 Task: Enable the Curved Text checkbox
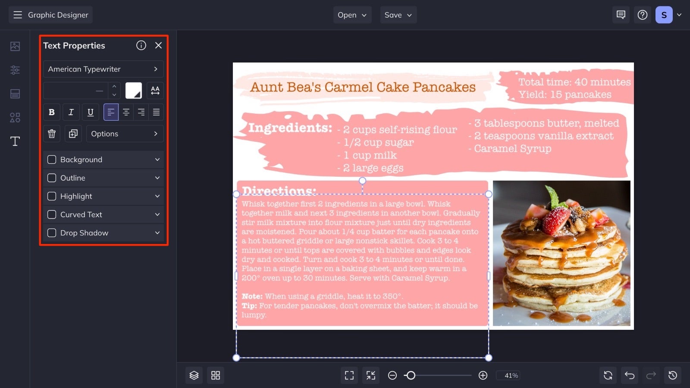pos(51,214)
